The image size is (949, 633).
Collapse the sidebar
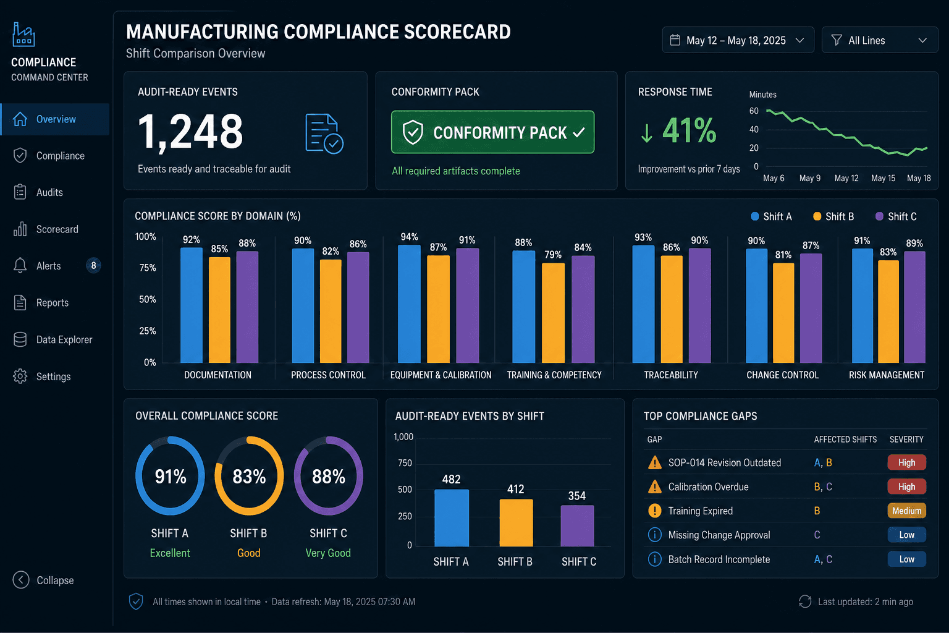[43, 580]
